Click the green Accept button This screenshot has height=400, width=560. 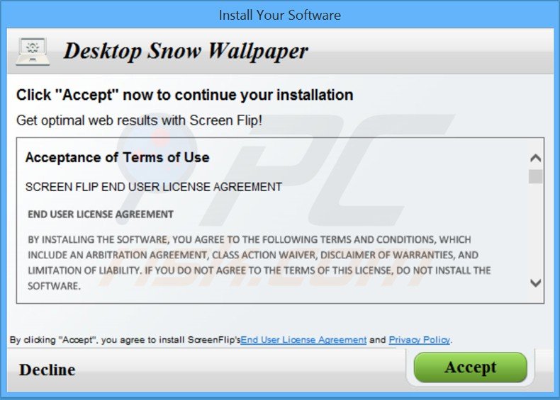470,367
